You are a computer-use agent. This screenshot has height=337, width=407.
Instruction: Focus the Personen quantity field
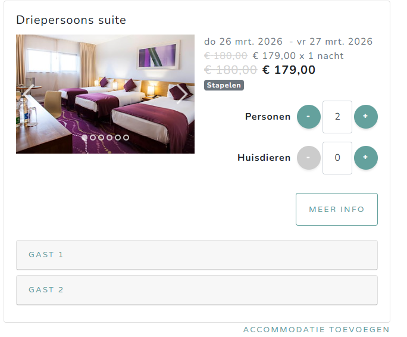[337, 117]
